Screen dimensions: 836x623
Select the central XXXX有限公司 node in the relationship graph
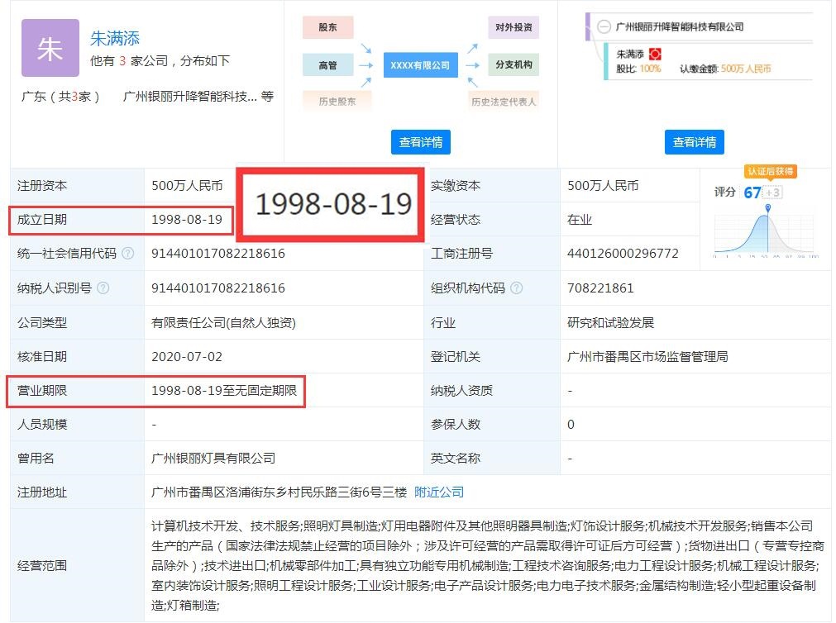click(x=420, y=64)
